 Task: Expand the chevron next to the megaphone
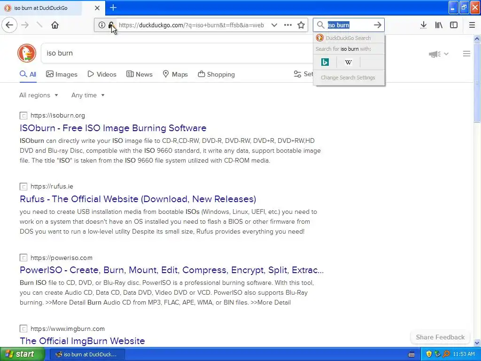click(x=446, y=54)
